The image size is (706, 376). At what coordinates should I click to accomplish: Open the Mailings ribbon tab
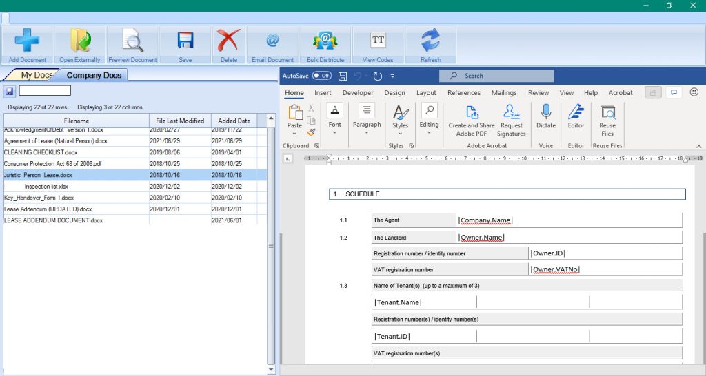click(504, 93)
